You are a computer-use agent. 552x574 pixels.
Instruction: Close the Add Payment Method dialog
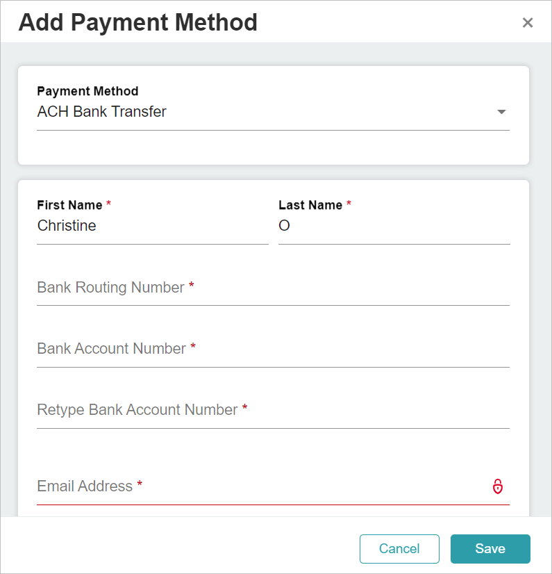pos(528,23)
